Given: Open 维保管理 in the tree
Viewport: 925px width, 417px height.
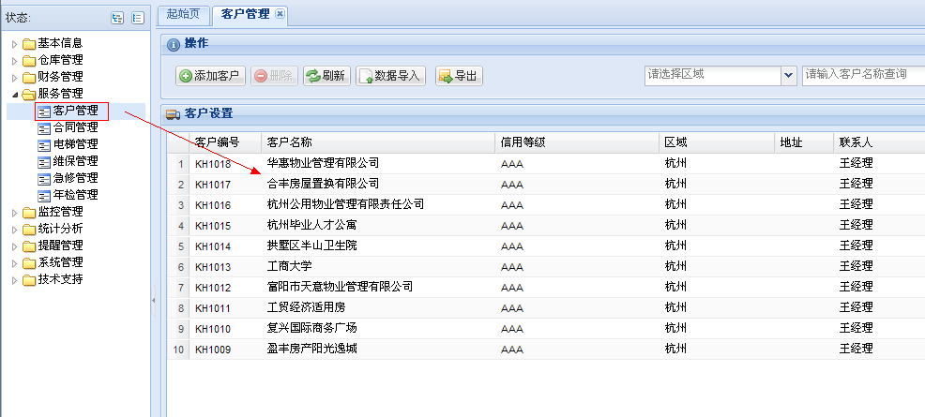Looking at the screenshot, I should tap(75, 161).
